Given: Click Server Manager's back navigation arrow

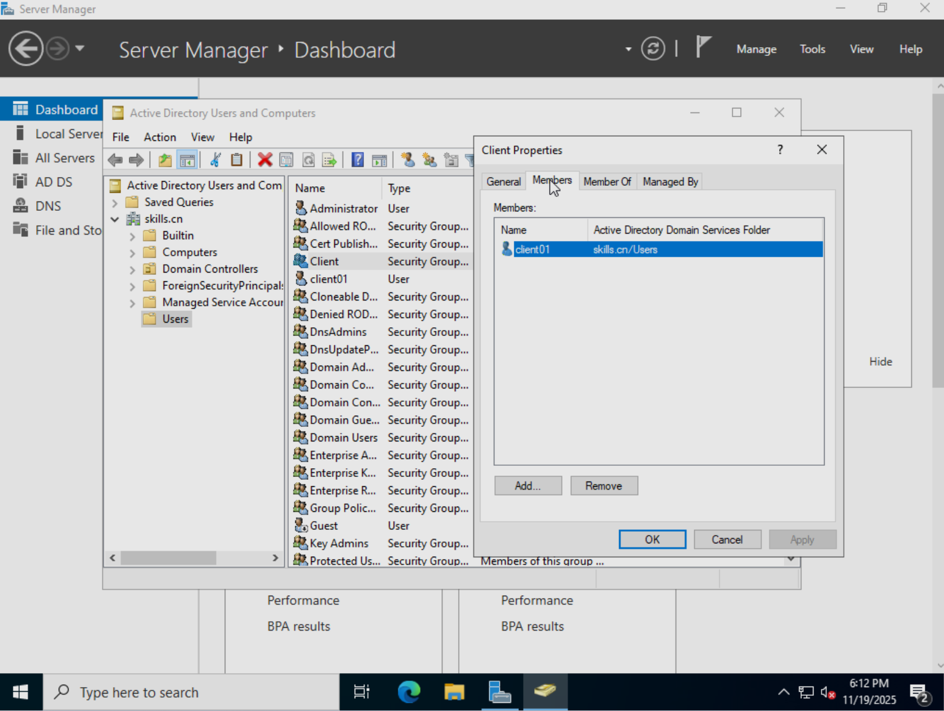Looking at the screenshot, I should tap(26, 48).
